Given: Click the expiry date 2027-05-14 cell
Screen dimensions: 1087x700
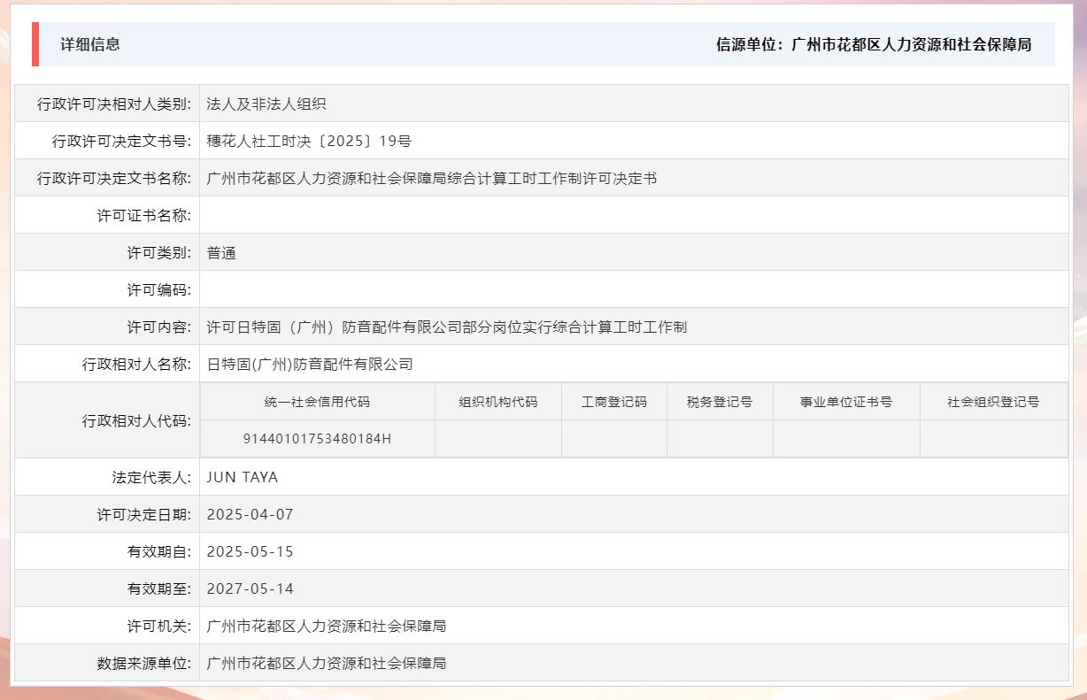Looking at the screenshot, I should tap(250, 588).
